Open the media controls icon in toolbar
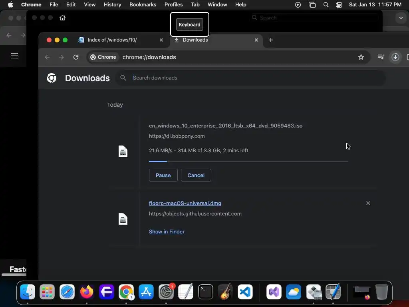The width and height of the screenshot is (409, 307). 381,57
